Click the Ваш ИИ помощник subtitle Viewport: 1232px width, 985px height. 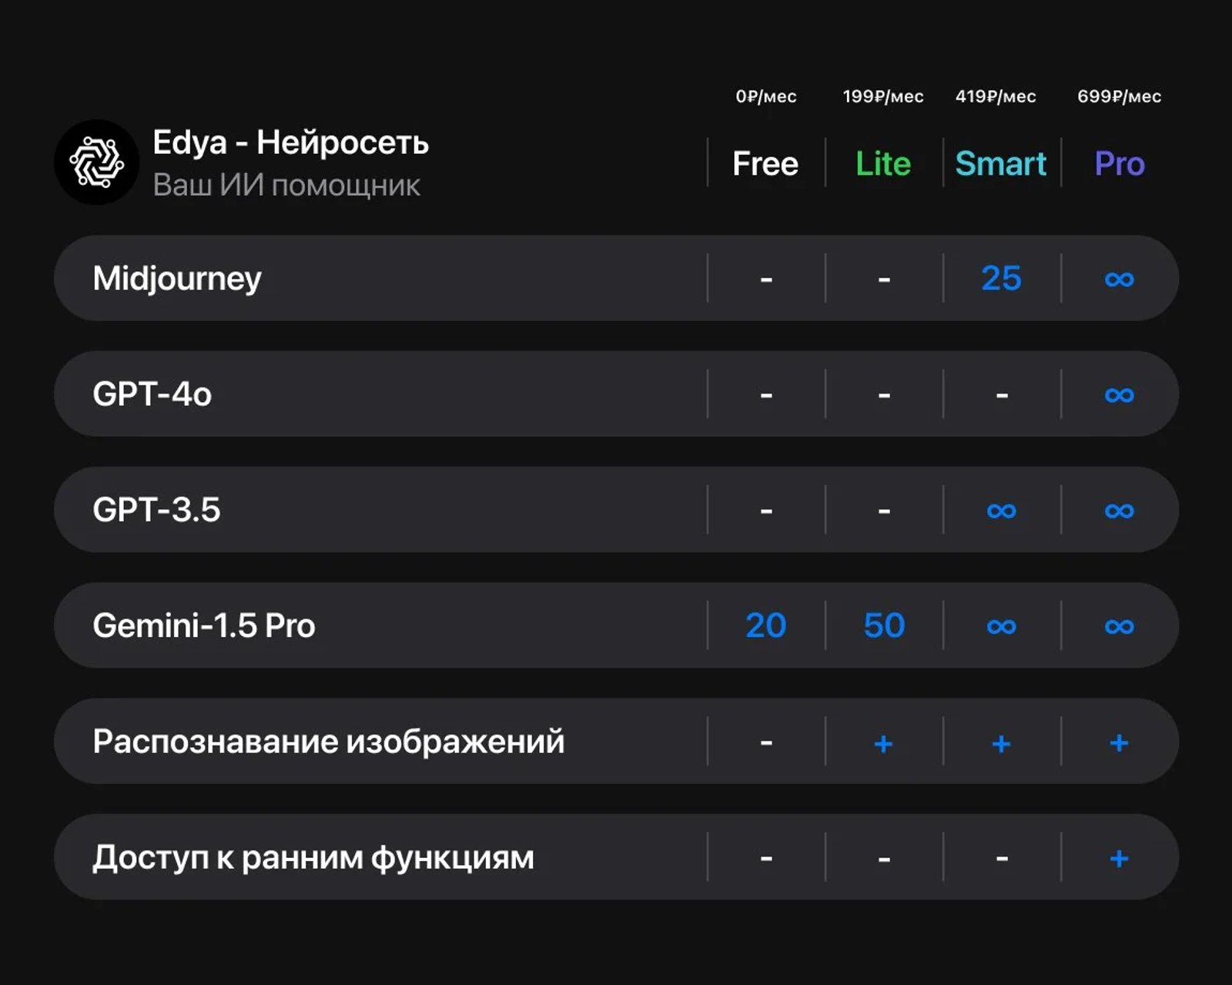[286, 185]
